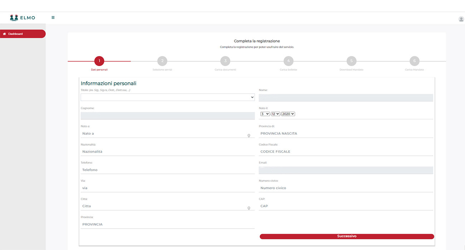Click the location pin in Nato a field
The height and width of the screenshot is (250, 465).
(249, 136)
